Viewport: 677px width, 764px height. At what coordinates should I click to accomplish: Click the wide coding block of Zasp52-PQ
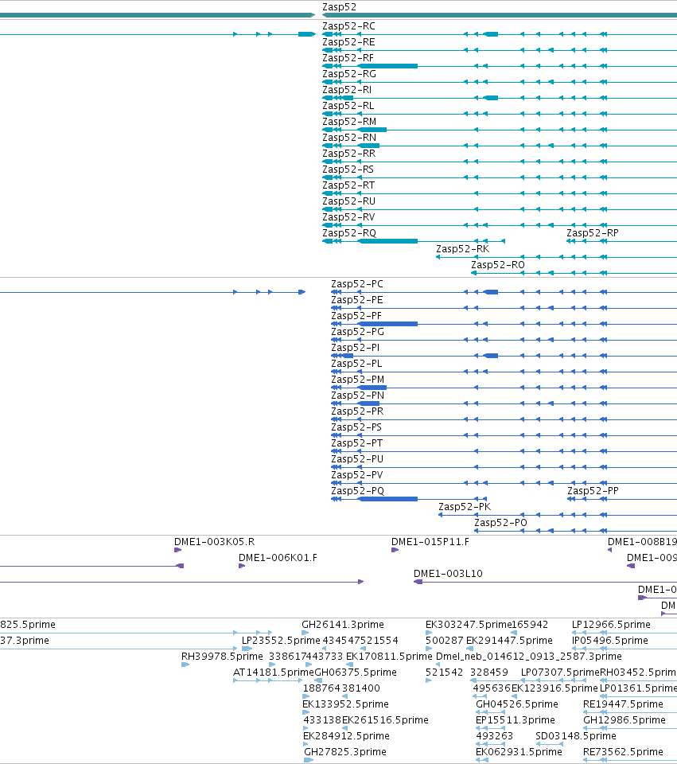388,498
